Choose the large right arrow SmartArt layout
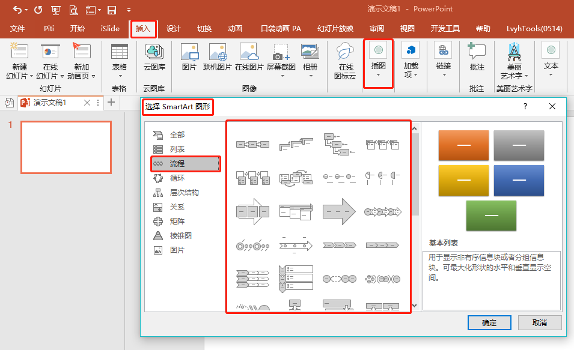Viewport: 574px width, 350px height. coord(339,211)
